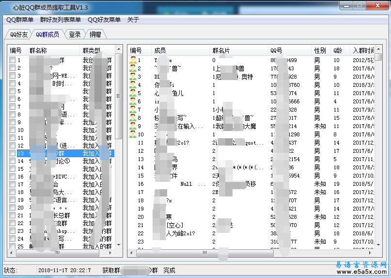Click the avatar icon of member 8
391x278 pixels.
tap(133, 117)
